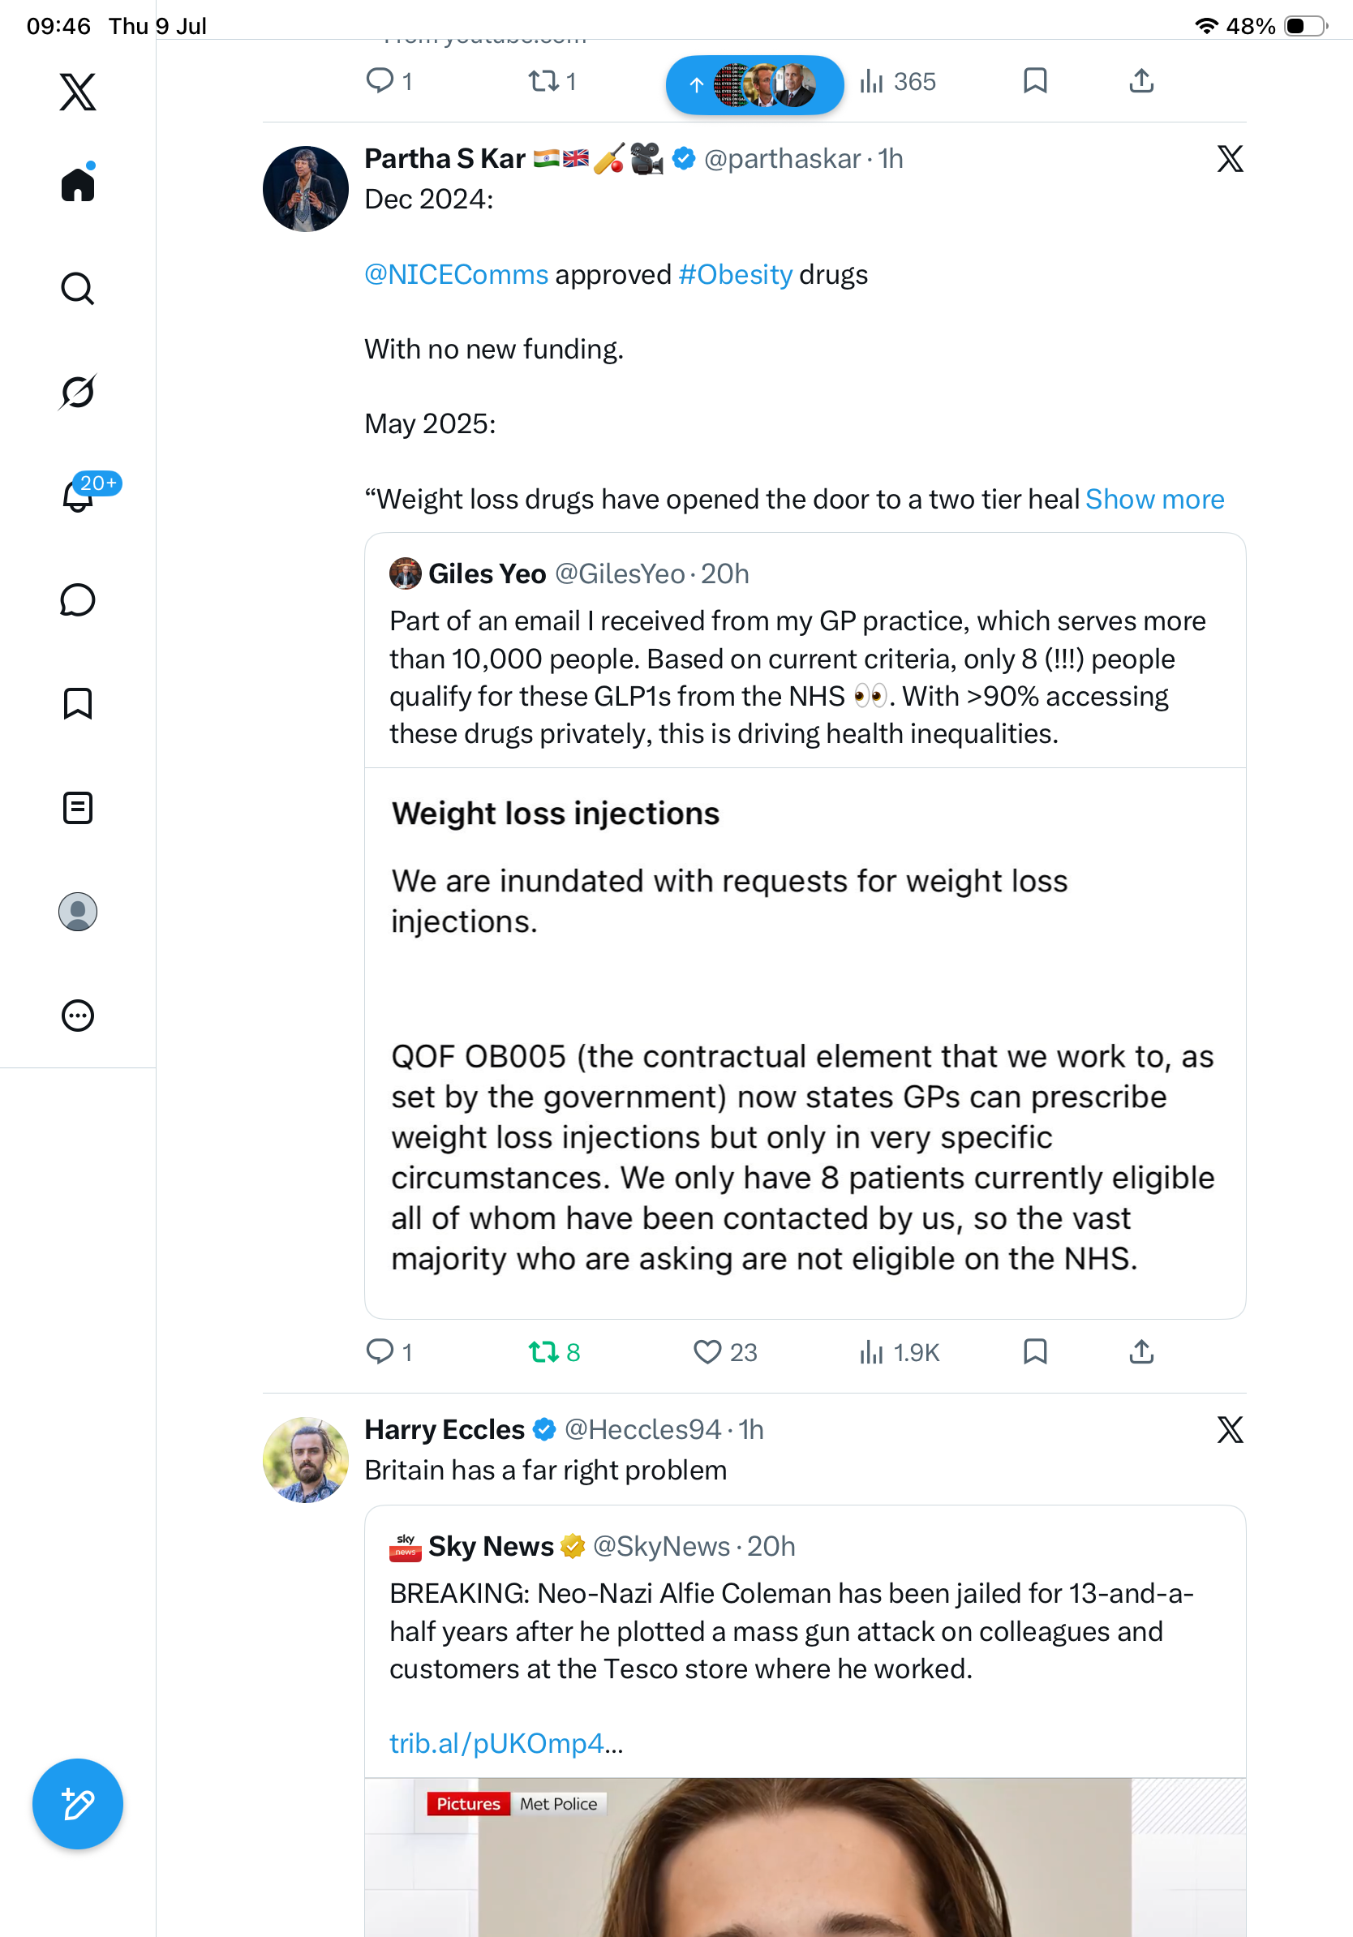The height and width of the screenshot is (1937, 1353).
Task: Open the X logo home icon
Action: (78, 91)
